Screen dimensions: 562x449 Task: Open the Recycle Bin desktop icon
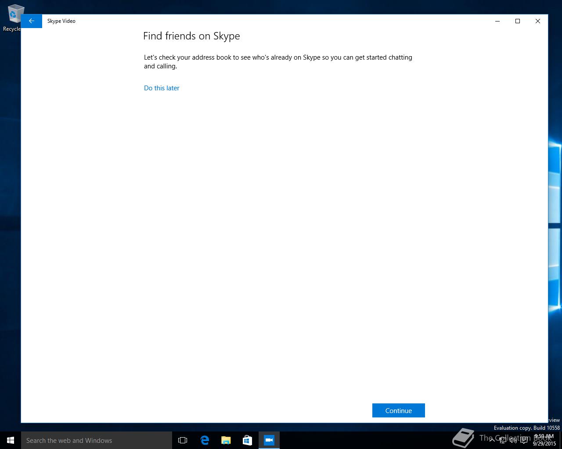pyautogui.click(x=14, y=18)
